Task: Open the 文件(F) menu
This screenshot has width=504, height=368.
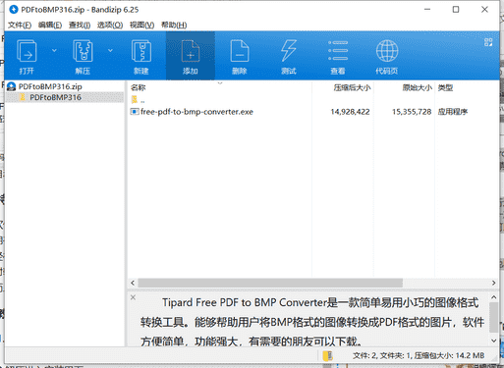Action: click(x=20, y=25)
